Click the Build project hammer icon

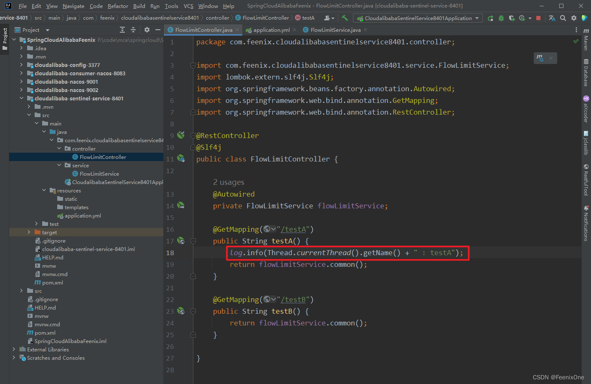[x=345, y=18]
